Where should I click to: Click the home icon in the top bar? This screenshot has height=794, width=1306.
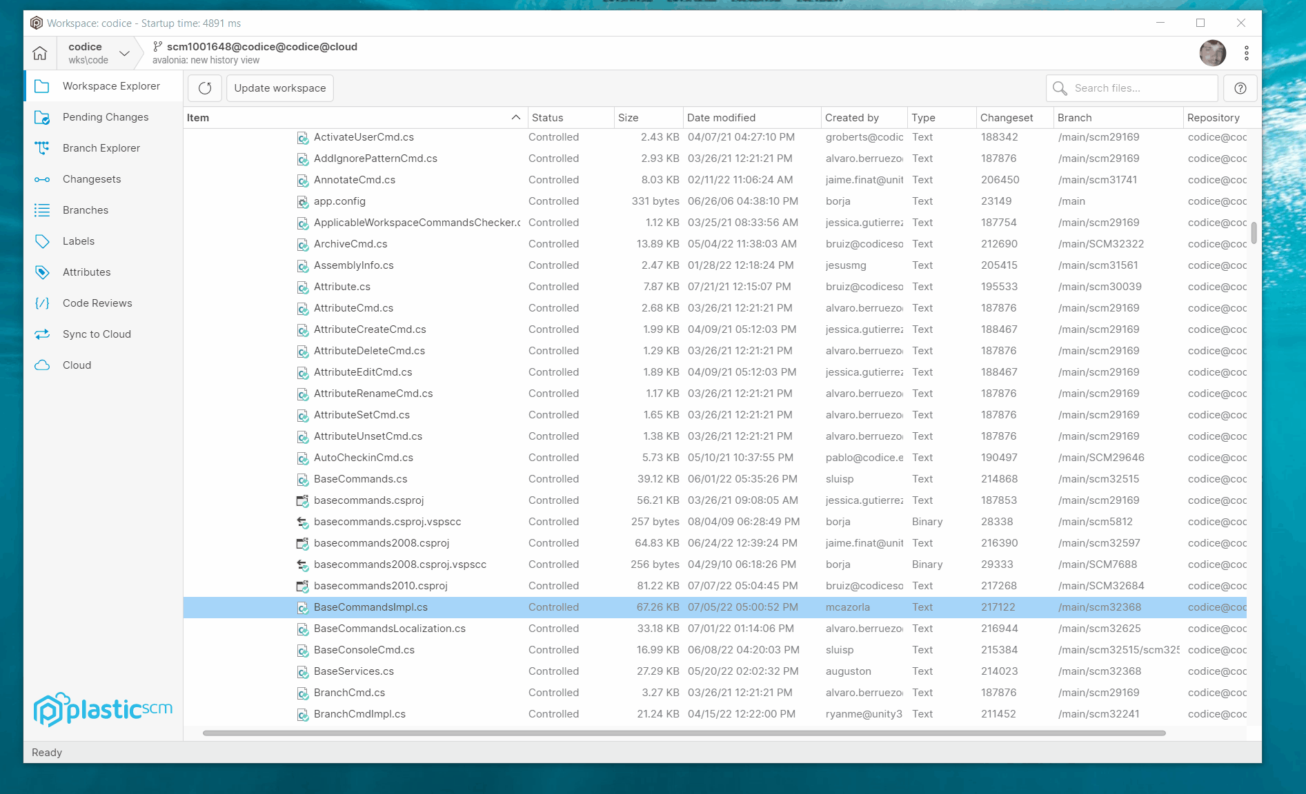(x=39, y=52)
